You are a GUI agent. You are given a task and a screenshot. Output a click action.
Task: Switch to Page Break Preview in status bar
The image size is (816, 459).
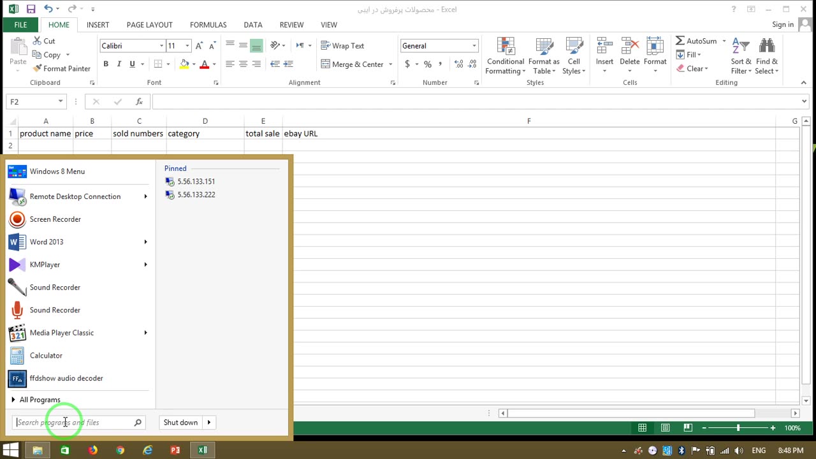pyautogui.click(x=687, y=428)
